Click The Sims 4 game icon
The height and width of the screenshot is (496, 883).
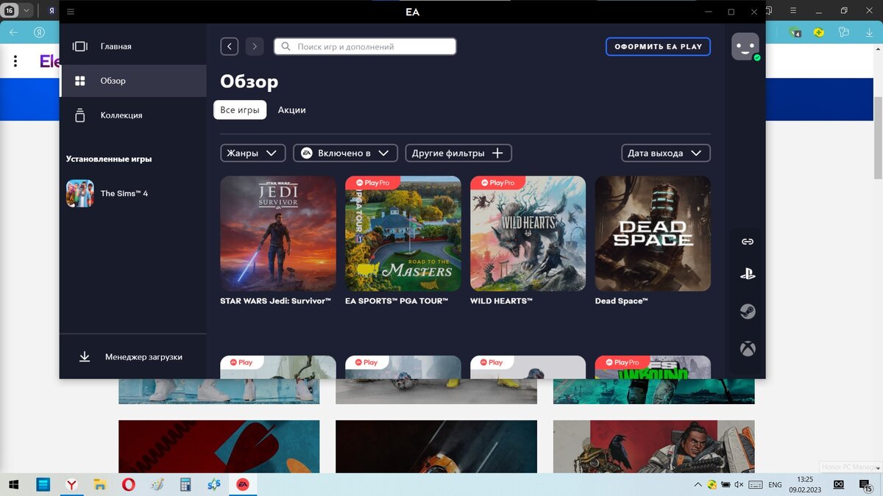coord(79,193)
